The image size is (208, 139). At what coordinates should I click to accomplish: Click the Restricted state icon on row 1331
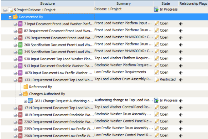point(157,79)
